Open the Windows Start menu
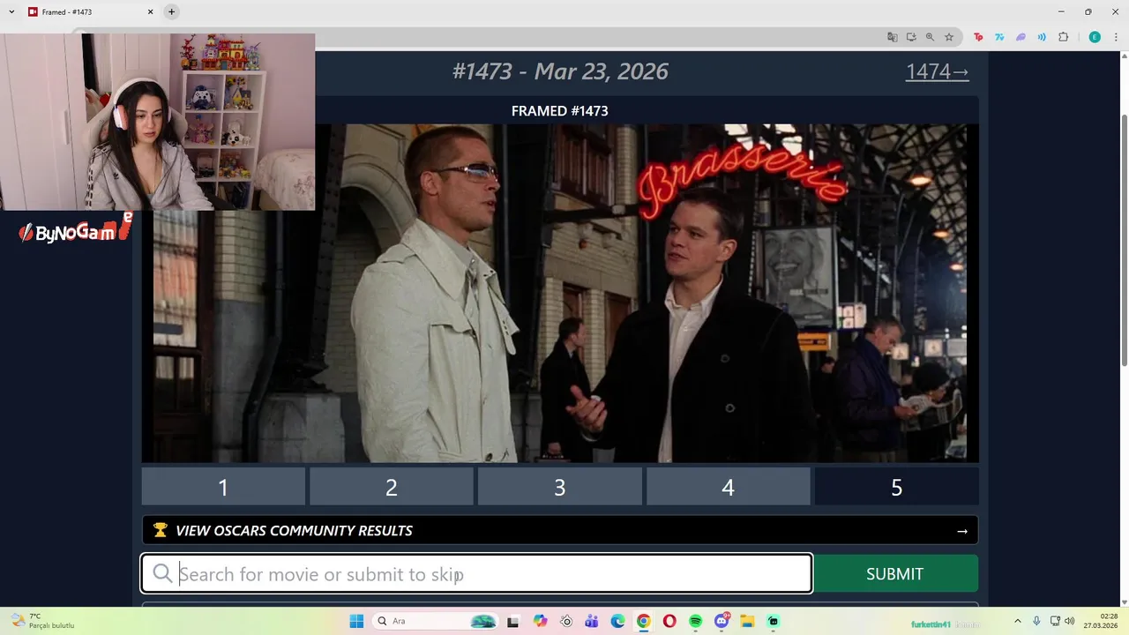 356,621
